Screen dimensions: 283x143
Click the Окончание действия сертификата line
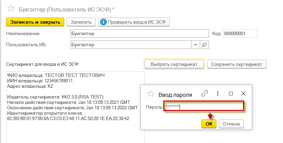(72, 108)
